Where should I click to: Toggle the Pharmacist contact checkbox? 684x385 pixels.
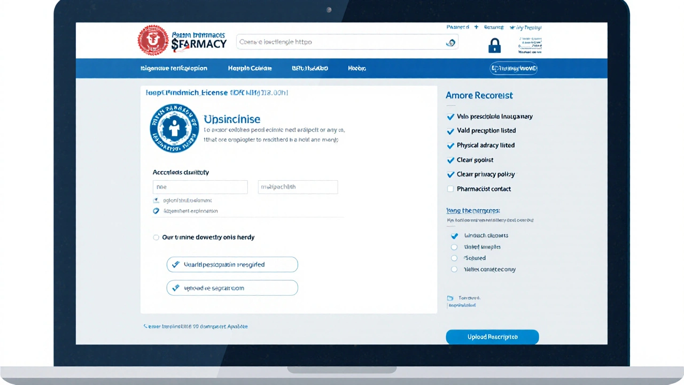point(450,189)
